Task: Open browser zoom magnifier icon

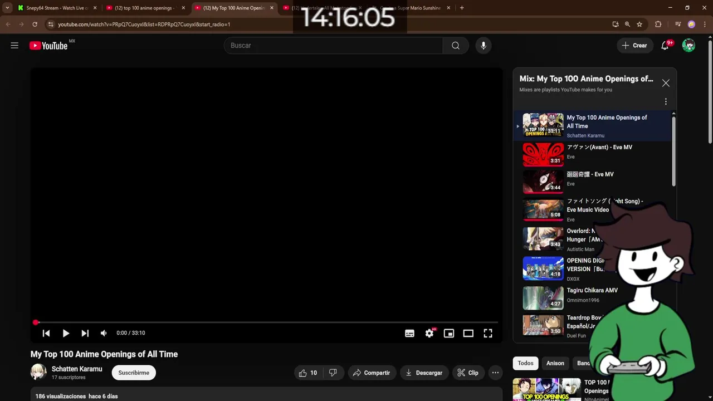Action: click(x=627, y=25)
